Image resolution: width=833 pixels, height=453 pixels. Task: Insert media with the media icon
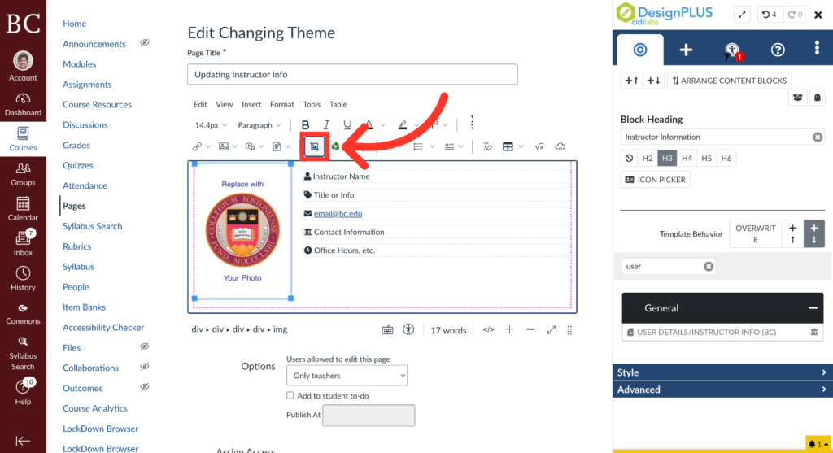(250, 146)
